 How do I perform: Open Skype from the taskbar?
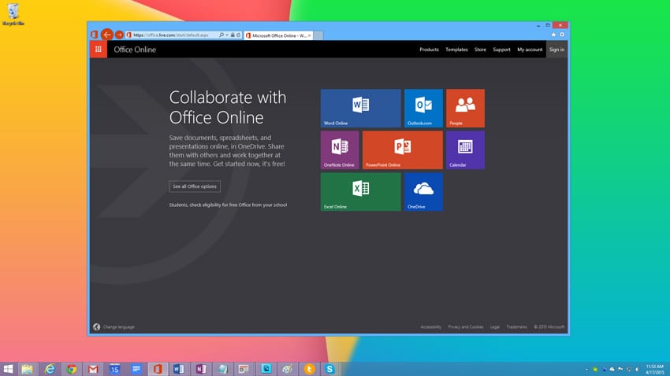329,369
